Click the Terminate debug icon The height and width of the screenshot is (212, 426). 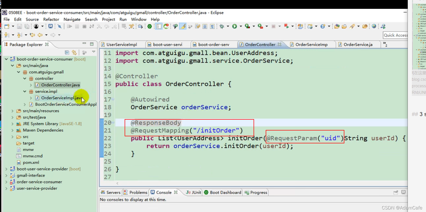tap(84, 26)
